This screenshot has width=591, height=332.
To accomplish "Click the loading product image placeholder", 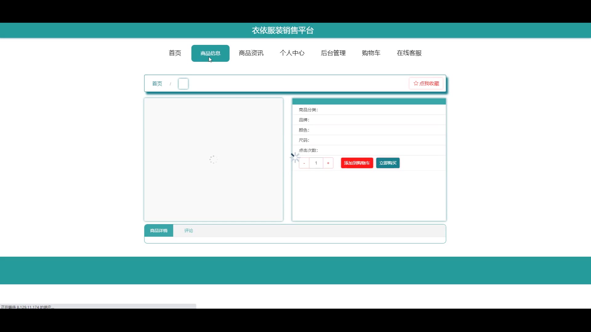I will 213,159.
